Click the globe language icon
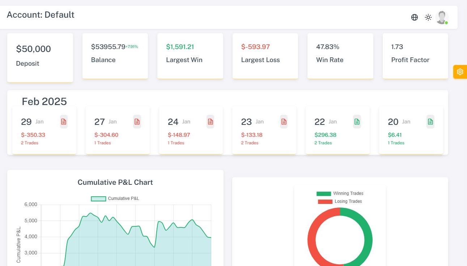Viewport: 467px width, 266px height. [415, 17]
